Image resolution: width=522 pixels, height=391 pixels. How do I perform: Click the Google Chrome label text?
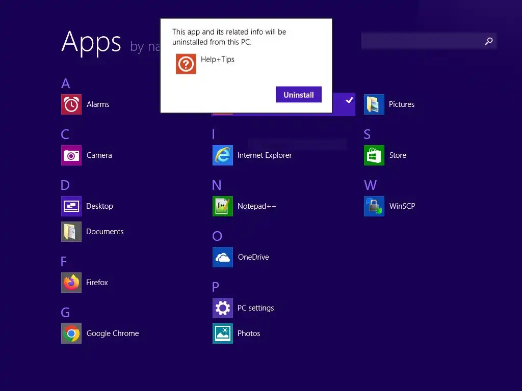(113, 333)
